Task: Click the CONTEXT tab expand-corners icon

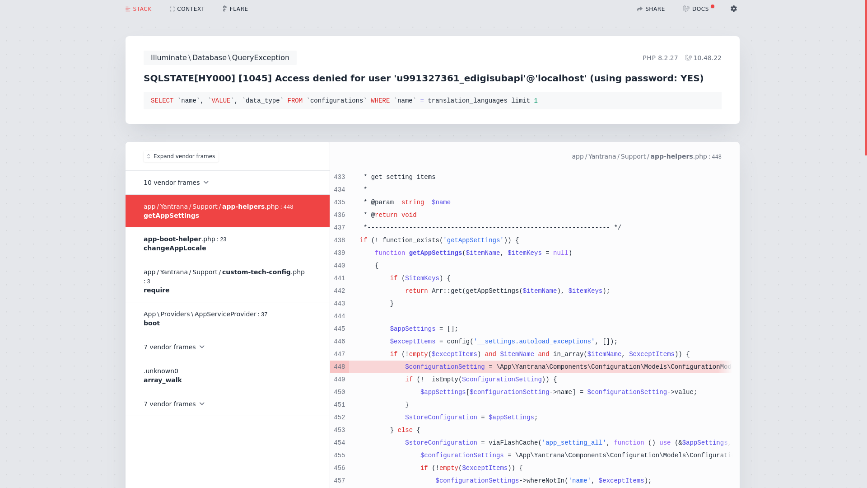Action: [x=172, y=9]
